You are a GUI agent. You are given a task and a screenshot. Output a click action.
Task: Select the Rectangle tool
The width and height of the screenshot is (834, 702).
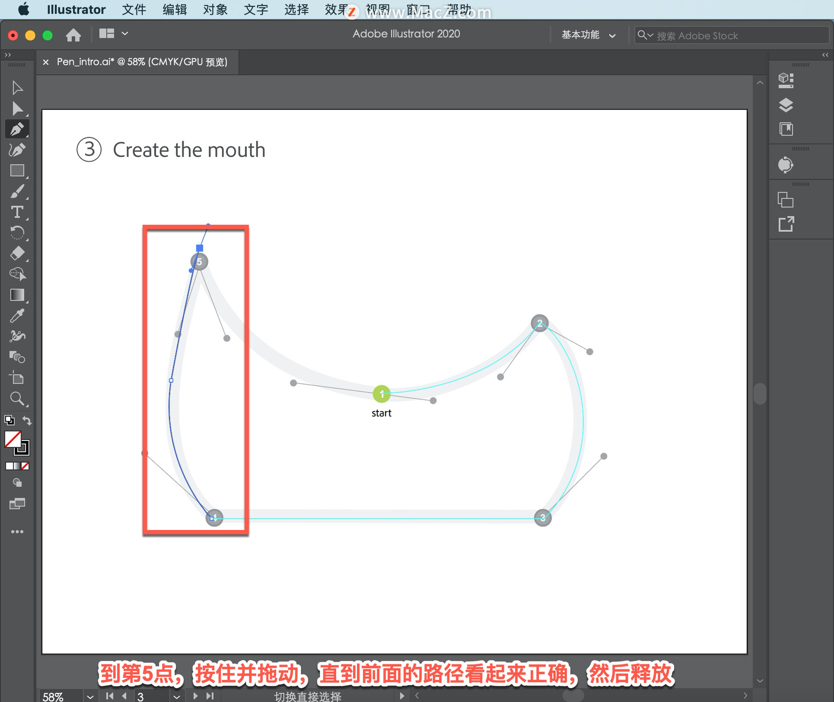[x=17, y=171]
